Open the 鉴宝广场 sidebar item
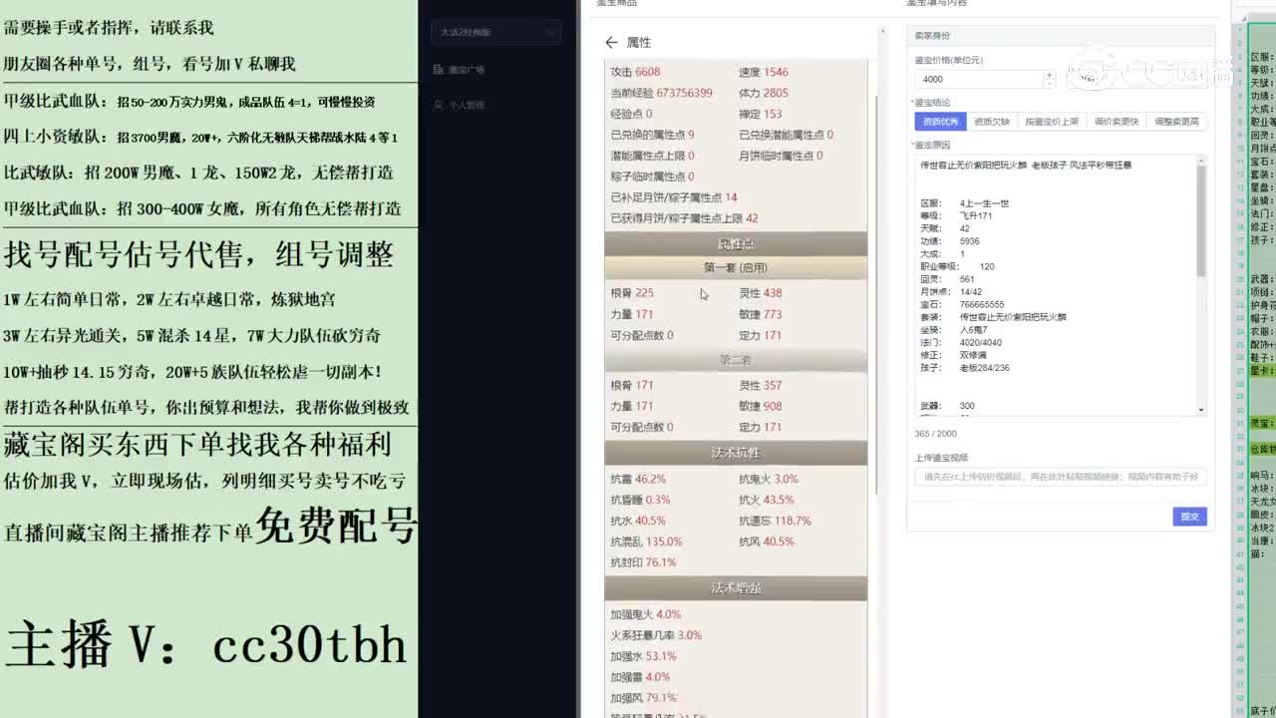The image size is (1276, 718). [466, 70]
